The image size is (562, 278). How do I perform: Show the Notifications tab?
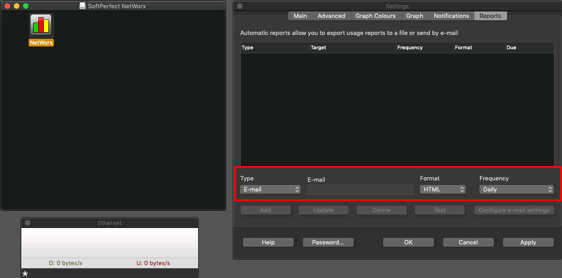(x=451, y=16)
